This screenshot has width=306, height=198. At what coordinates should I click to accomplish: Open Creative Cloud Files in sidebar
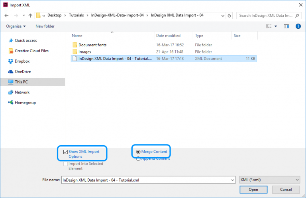[x=31, y=51]
